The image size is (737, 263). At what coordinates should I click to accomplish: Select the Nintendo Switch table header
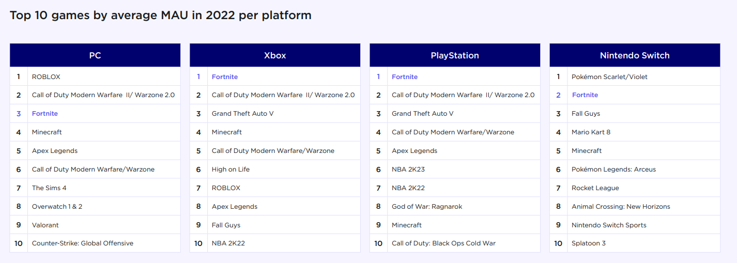pos(635,55)
